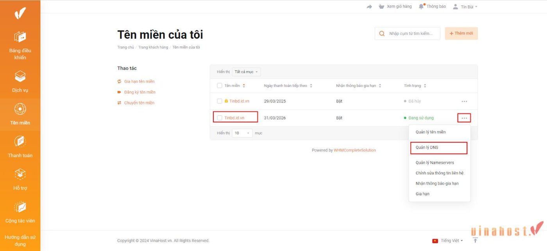Select the Dịch vụ icon in sidebar

(20, 76)
